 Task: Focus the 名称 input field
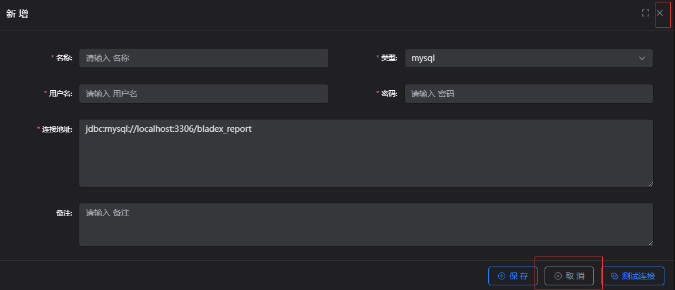point(203,58)
